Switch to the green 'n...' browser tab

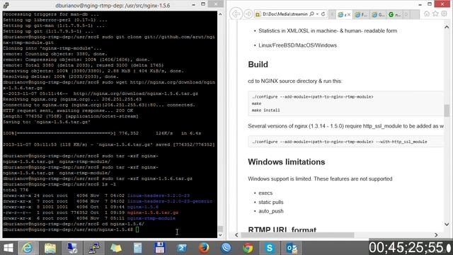point(395,14)
